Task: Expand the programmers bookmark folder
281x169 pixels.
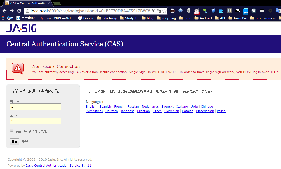Action: (263, 18)
